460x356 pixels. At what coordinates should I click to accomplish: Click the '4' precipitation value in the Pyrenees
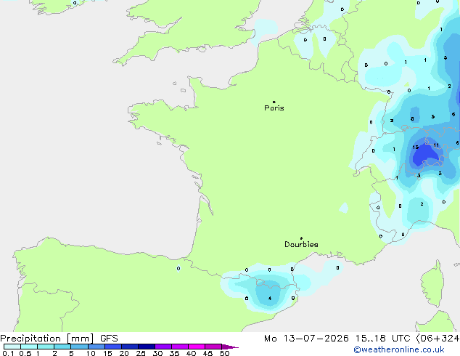pyautogui.click(x=270, y=299)
